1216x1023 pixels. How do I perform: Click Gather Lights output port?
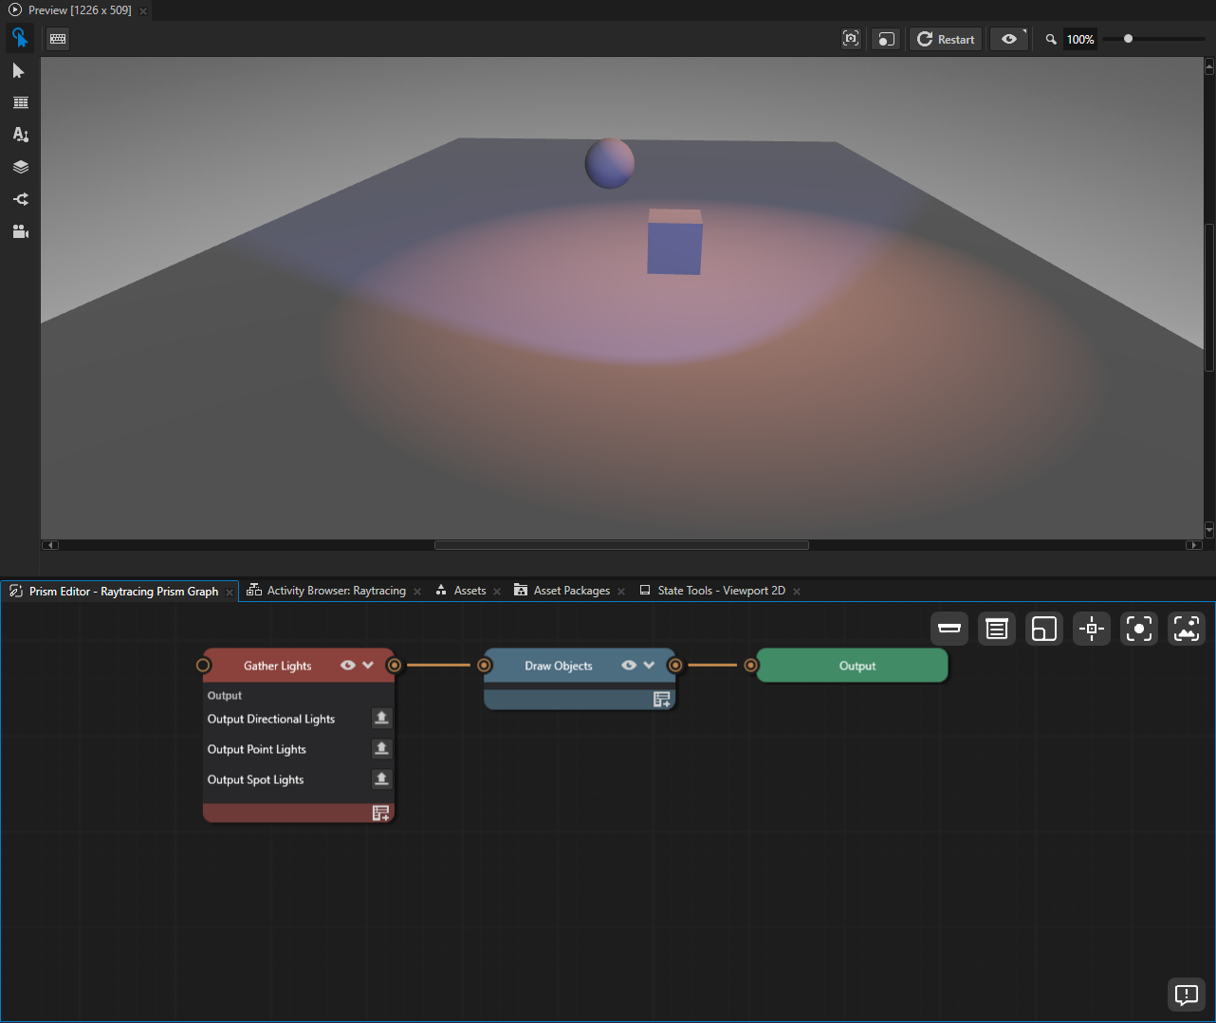point(395,666)
